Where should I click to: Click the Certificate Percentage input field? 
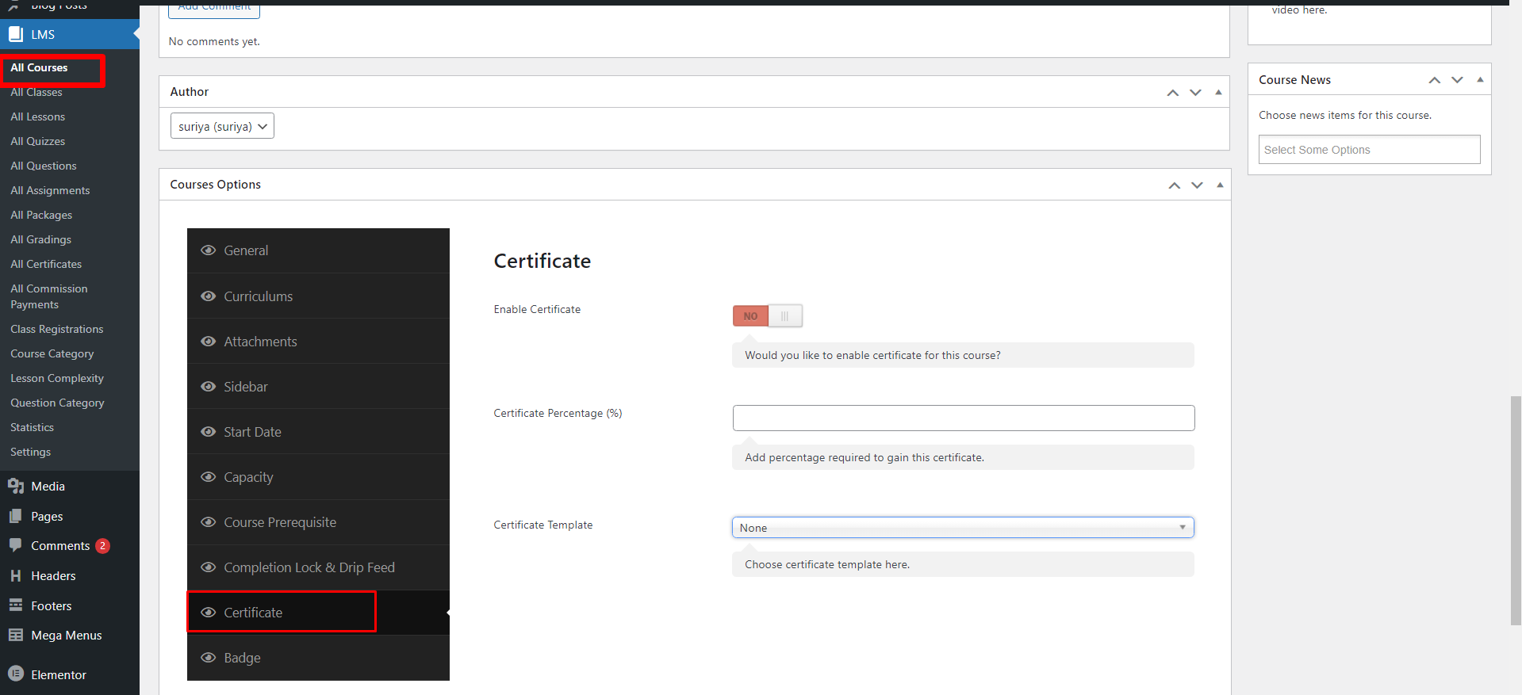click(964, 418)
